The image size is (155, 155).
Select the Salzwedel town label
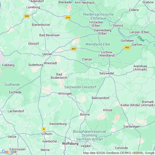[x=106, y=73]
